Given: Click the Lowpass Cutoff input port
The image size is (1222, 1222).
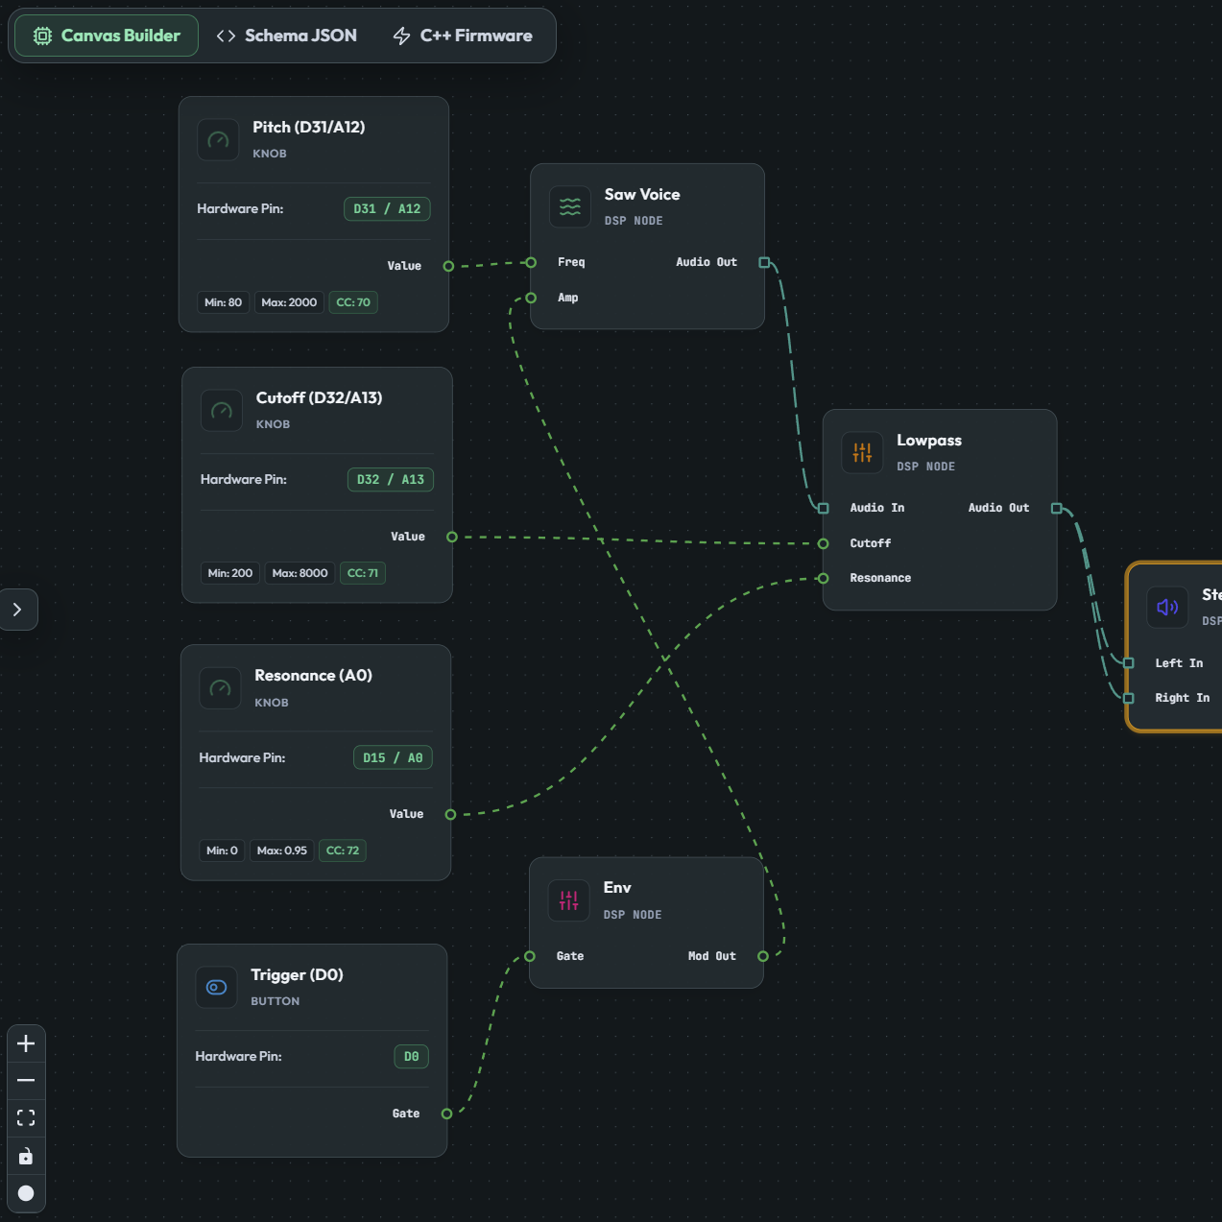Looking at the screenshot, I should tap(823, 543).
